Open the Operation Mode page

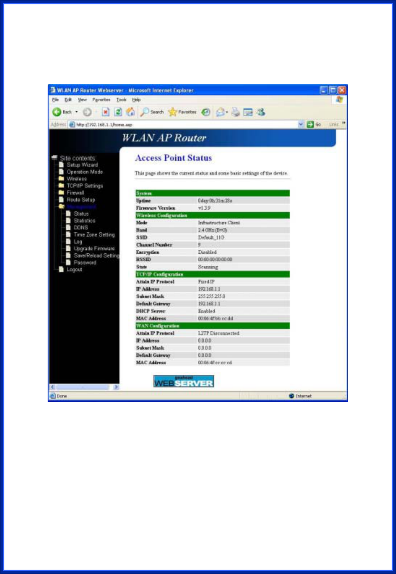(x=85, y=172)
